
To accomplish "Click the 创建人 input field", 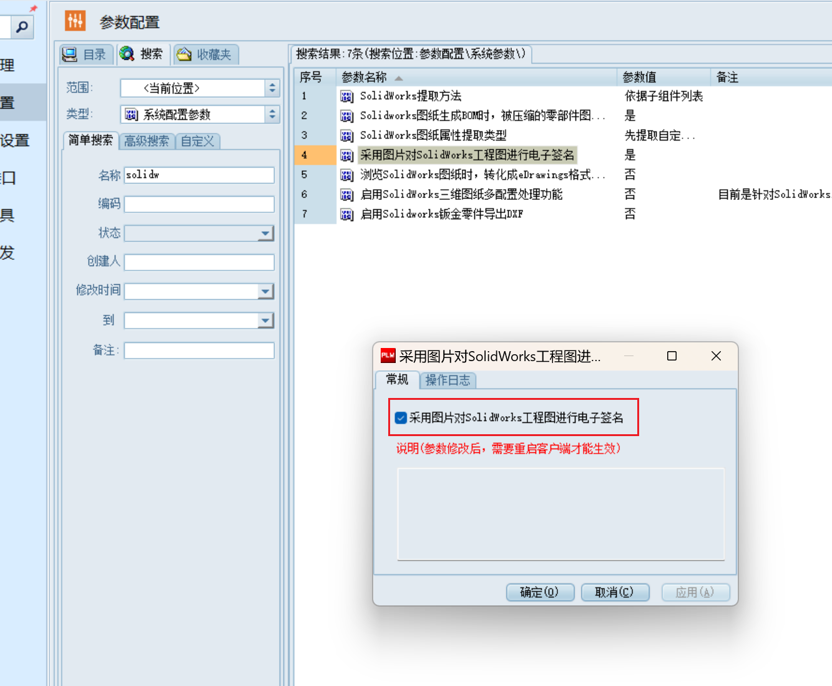I will tap(199, 262).
